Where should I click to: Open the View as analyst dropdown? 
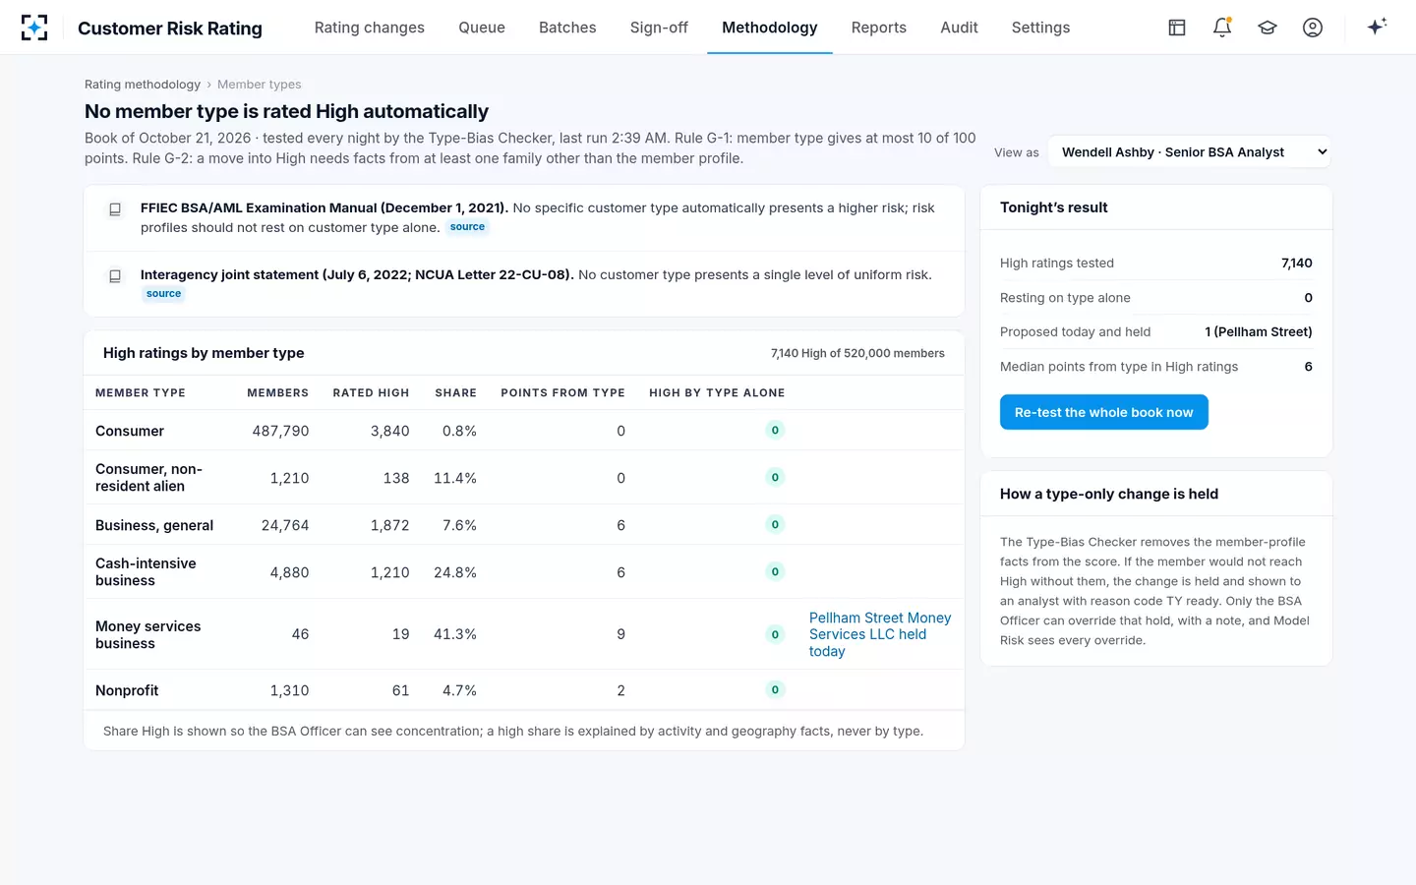click(1190, 151)
